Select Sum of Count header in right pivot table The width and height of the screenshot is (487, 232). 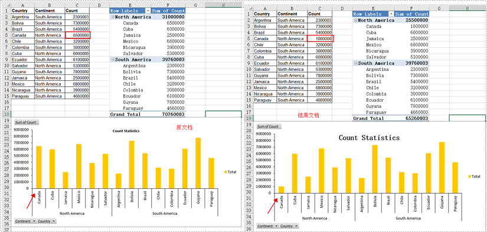point(411,14)
